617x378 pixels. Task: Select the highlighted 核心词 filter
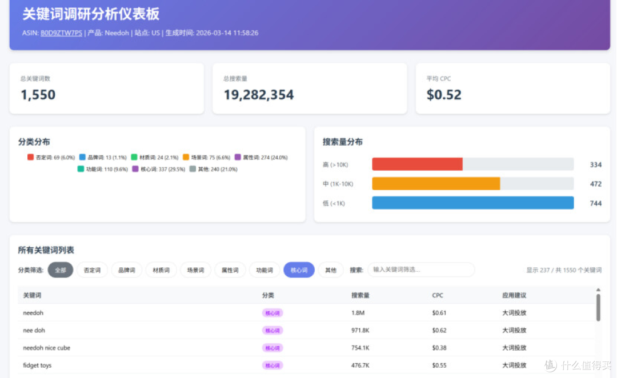coord(299,270)
